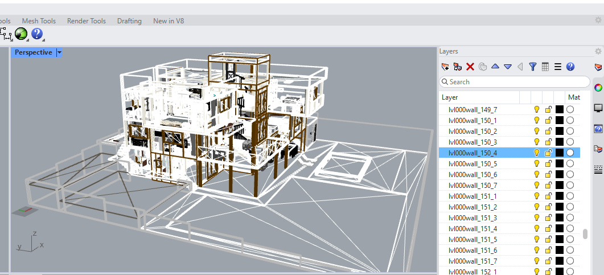Open the toolbar gear options at top right
Screen dimensions: 604x275
(598, 19)
